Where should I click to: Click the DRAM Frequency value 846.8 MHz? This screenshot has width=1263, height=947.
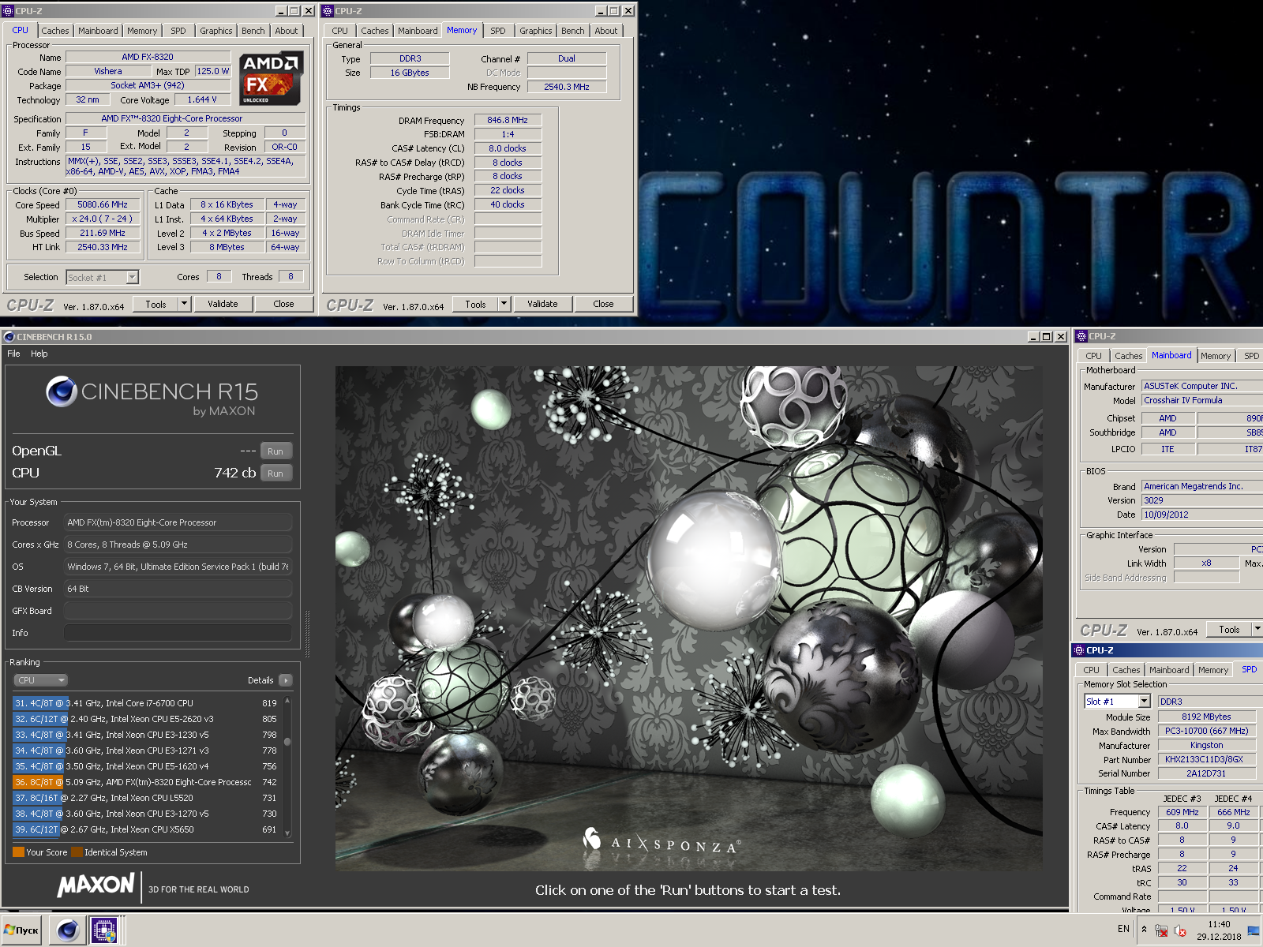[508, 120]
